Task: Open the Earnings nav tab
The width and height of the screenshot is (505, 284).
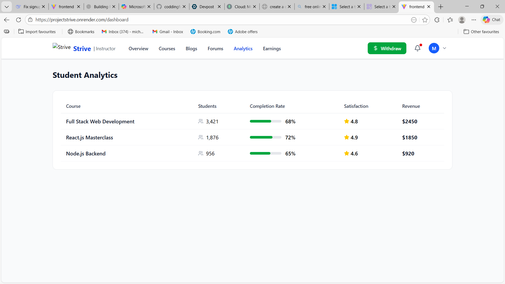Action: [x=272, y=49]
